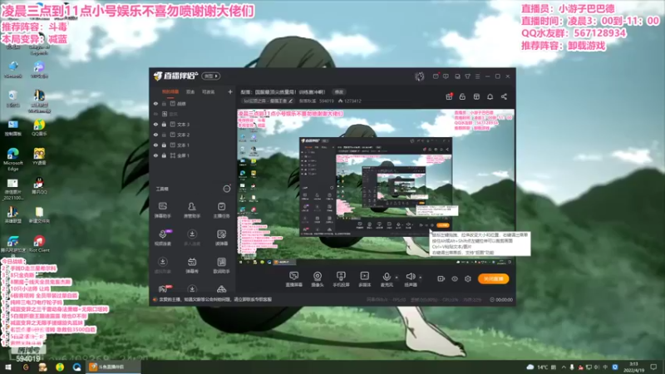Open the 歌词助手 tool
The width and height of the screenshot is (665, 374).
coord(221,265)
